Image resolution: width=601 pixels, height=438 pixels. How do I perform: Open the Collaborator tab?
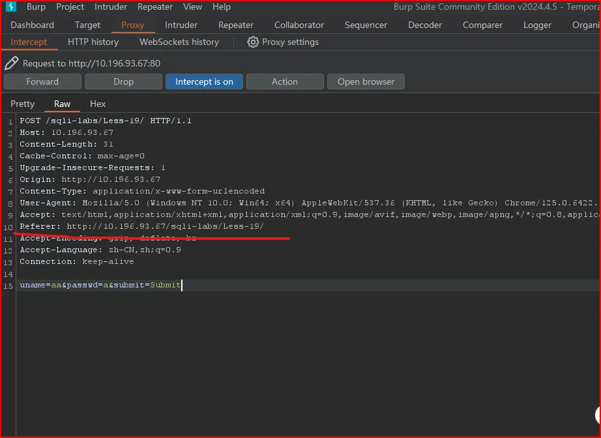point(299,25)
